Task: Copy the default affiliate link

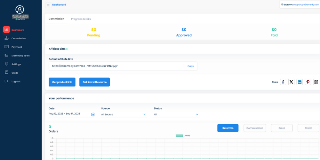Action: [191, 66]
